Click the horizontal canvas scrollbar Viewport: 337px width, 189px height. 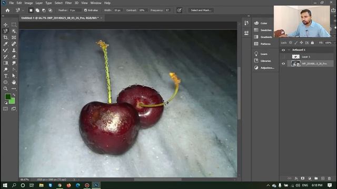[x=158, y=180]
